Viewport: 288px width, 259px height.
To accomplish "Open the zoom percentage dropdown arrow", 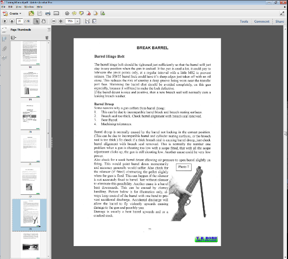I will [77, 21].
